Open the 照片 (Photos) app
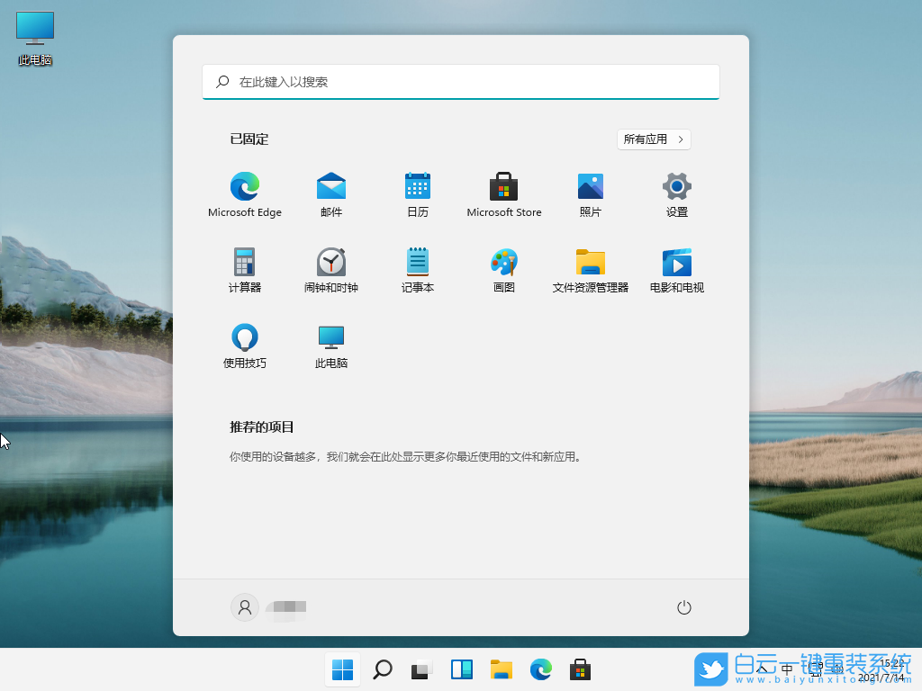Image resolution: width=922 pixels, height=691 pixels. 590,186
